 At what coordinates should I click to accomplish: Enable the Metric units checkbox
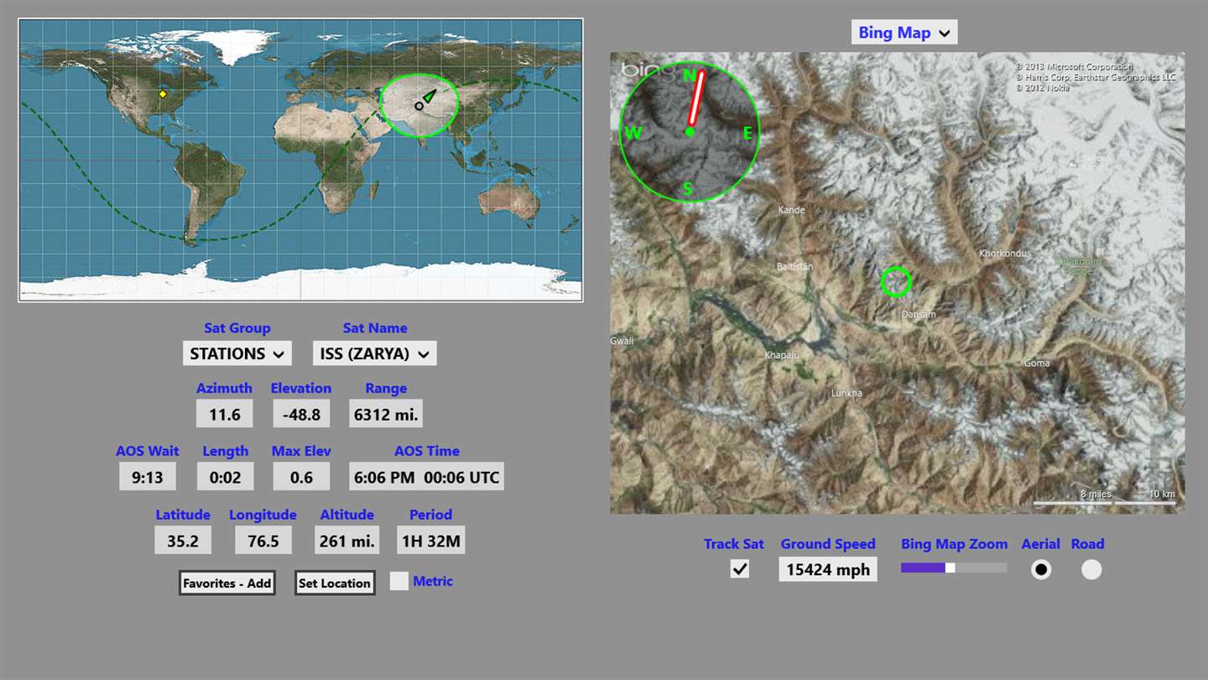tap(399, 581)
